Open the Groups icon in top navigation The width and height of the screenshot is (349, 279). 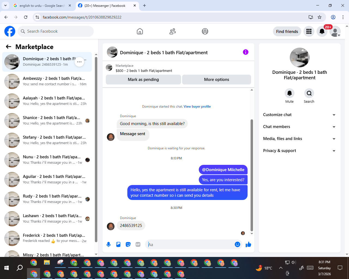point(205,31)
